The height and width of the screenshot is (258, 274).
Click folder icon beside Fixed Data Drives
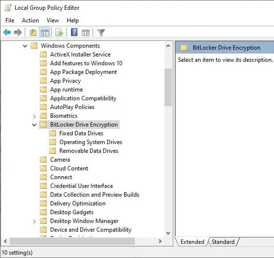[x=53, y=133]
